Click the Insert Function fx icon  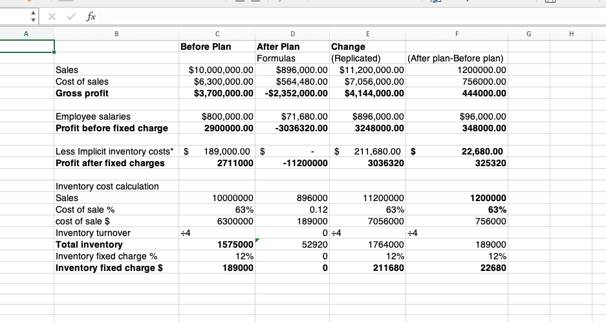point(91,17)
